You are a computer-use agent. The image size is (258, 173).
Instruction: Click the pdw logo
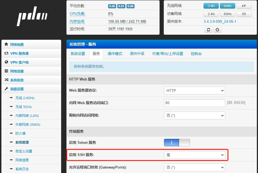pyautogui.click(x=31, y=16)
